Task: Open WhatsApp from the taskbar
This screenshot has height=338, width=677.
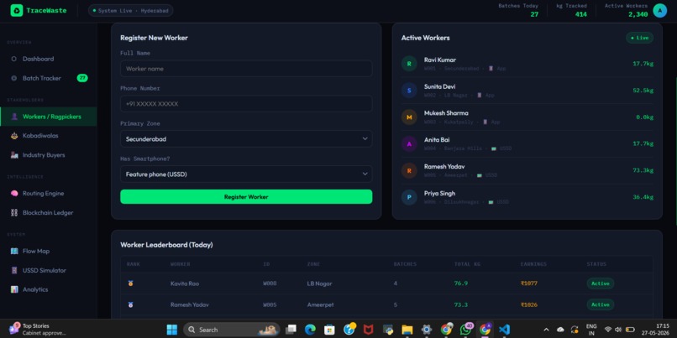Action: 465,330
